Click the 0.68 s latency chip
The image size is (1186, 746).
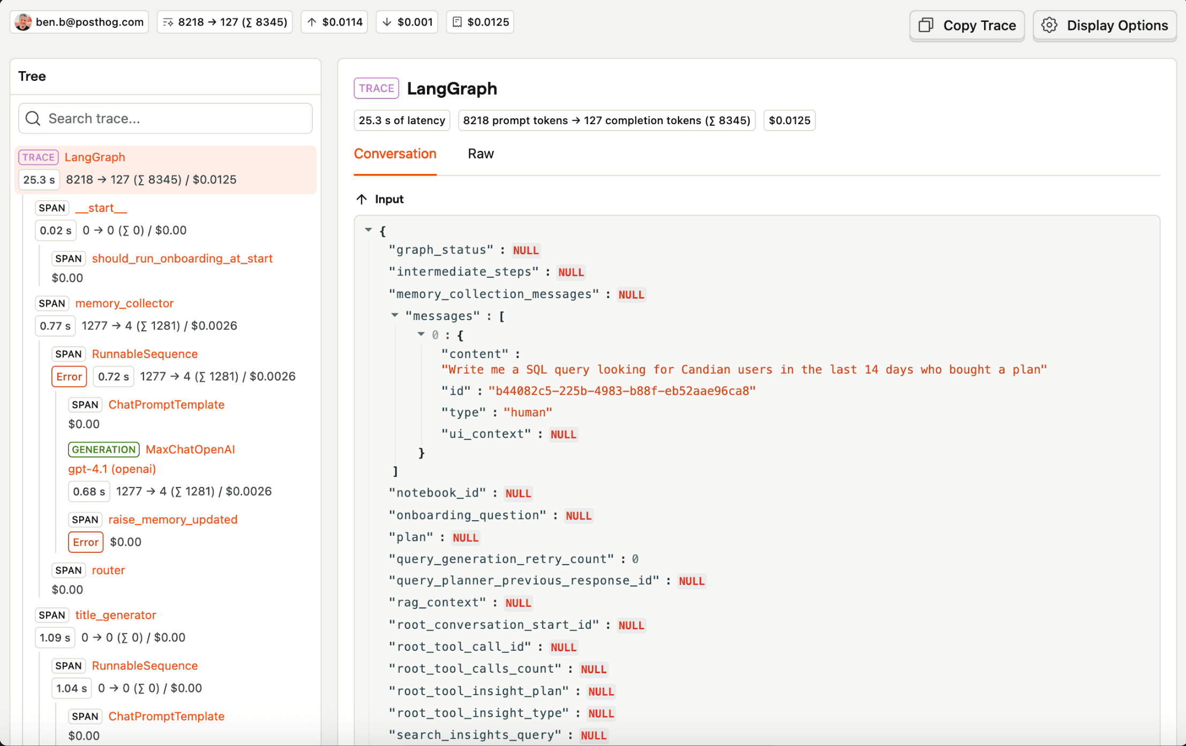(x=89, y=492)
